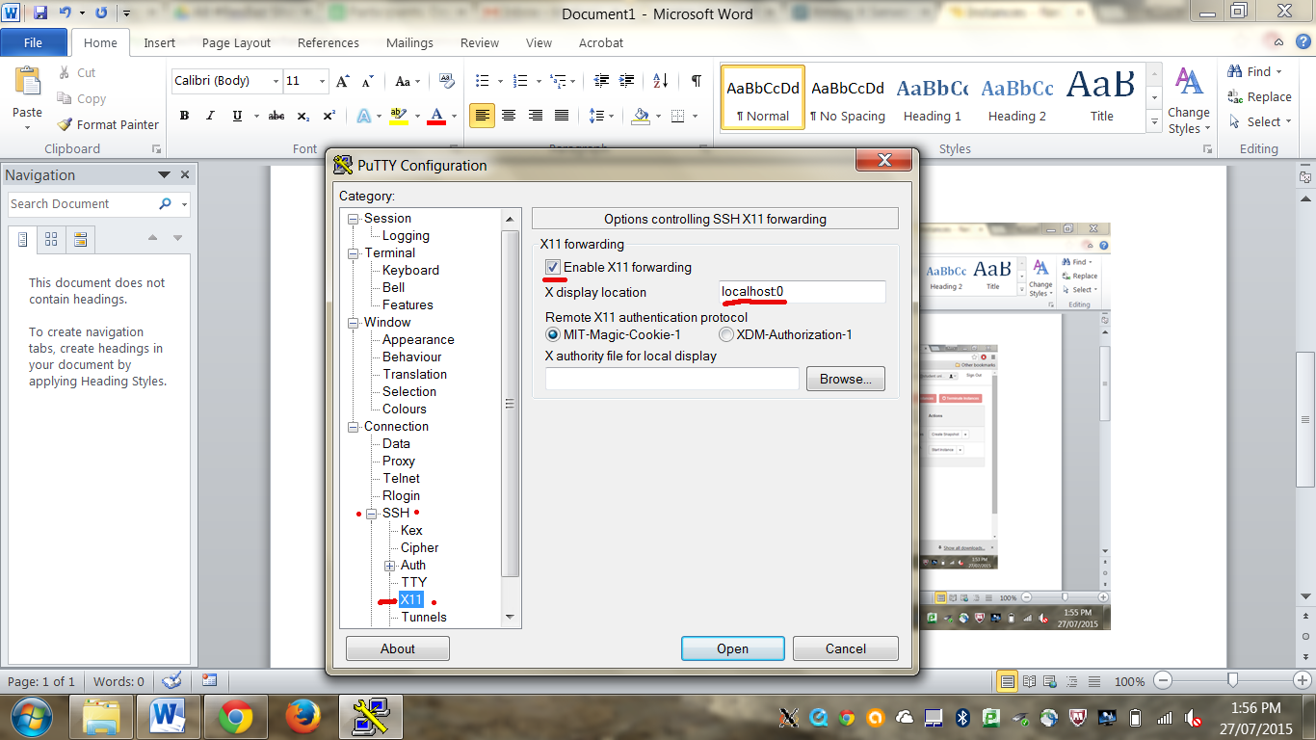Apply Superscript formatting
Screen dimensions: 1316x740
click(x=329, y=116)
